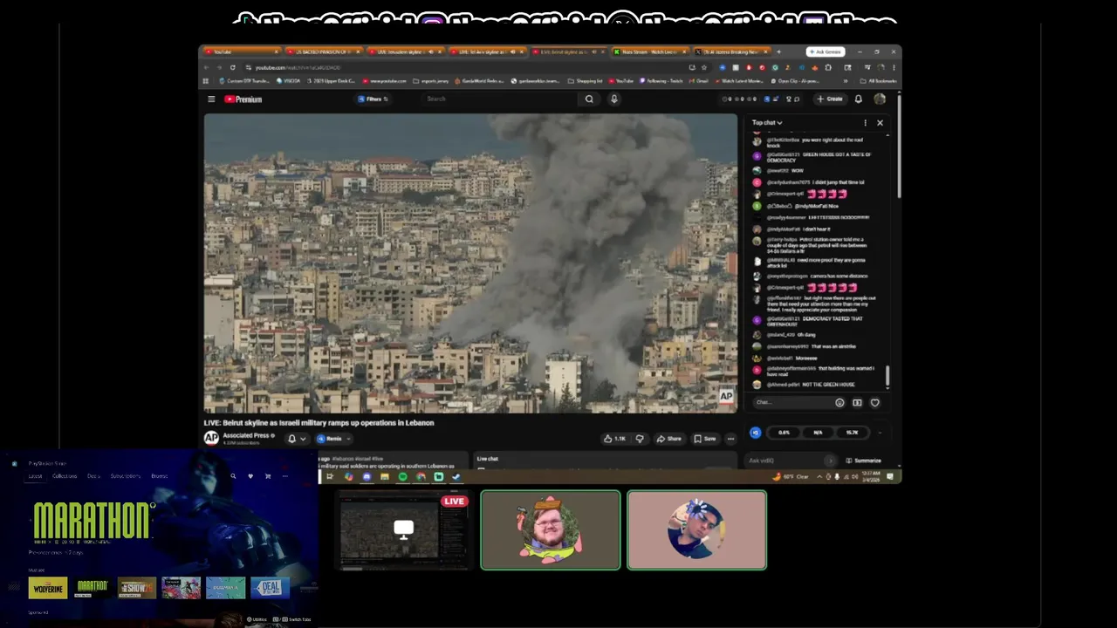This screenshot has height=628, width=1117.
Task: Use the YouTube page scrollbar
Action: click(x=898, y=148)
